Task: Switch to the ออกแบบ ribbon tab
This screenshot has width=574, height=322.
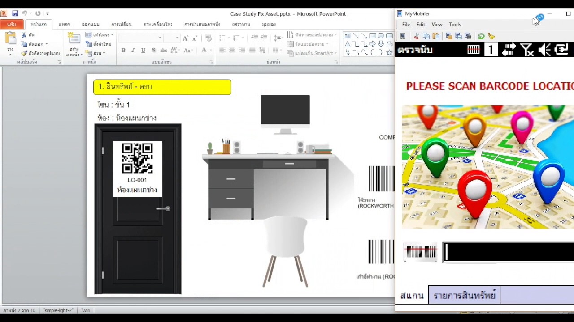Action: 91,24
